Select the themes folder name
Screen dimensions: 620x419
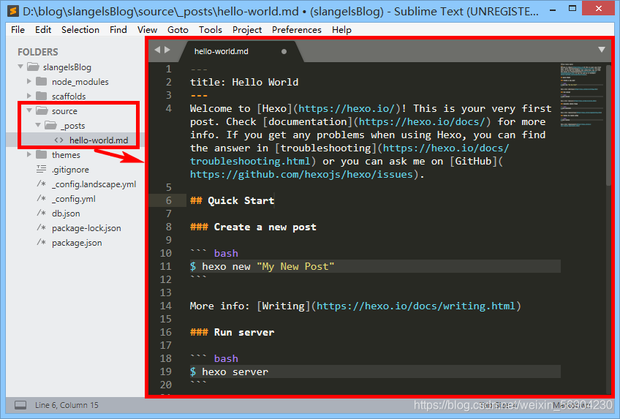point(66,155)
